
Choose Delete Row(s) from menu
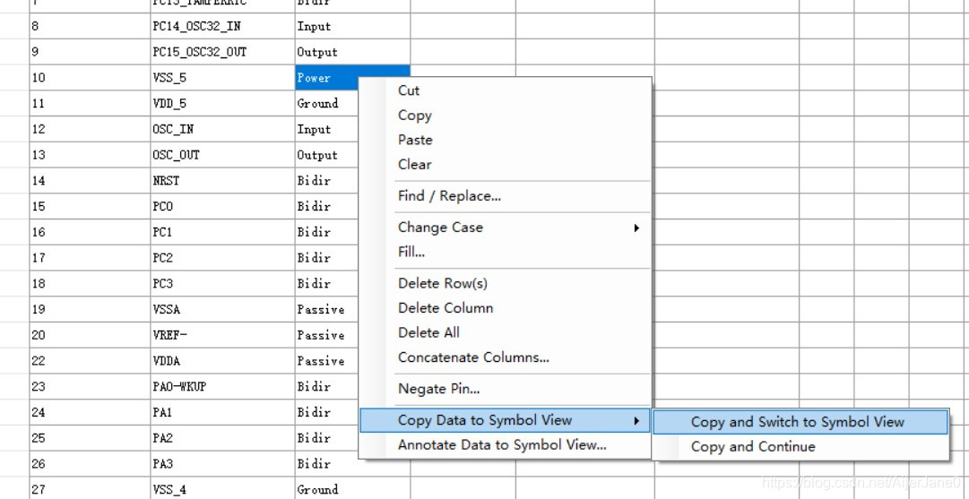tap(443, 283)
